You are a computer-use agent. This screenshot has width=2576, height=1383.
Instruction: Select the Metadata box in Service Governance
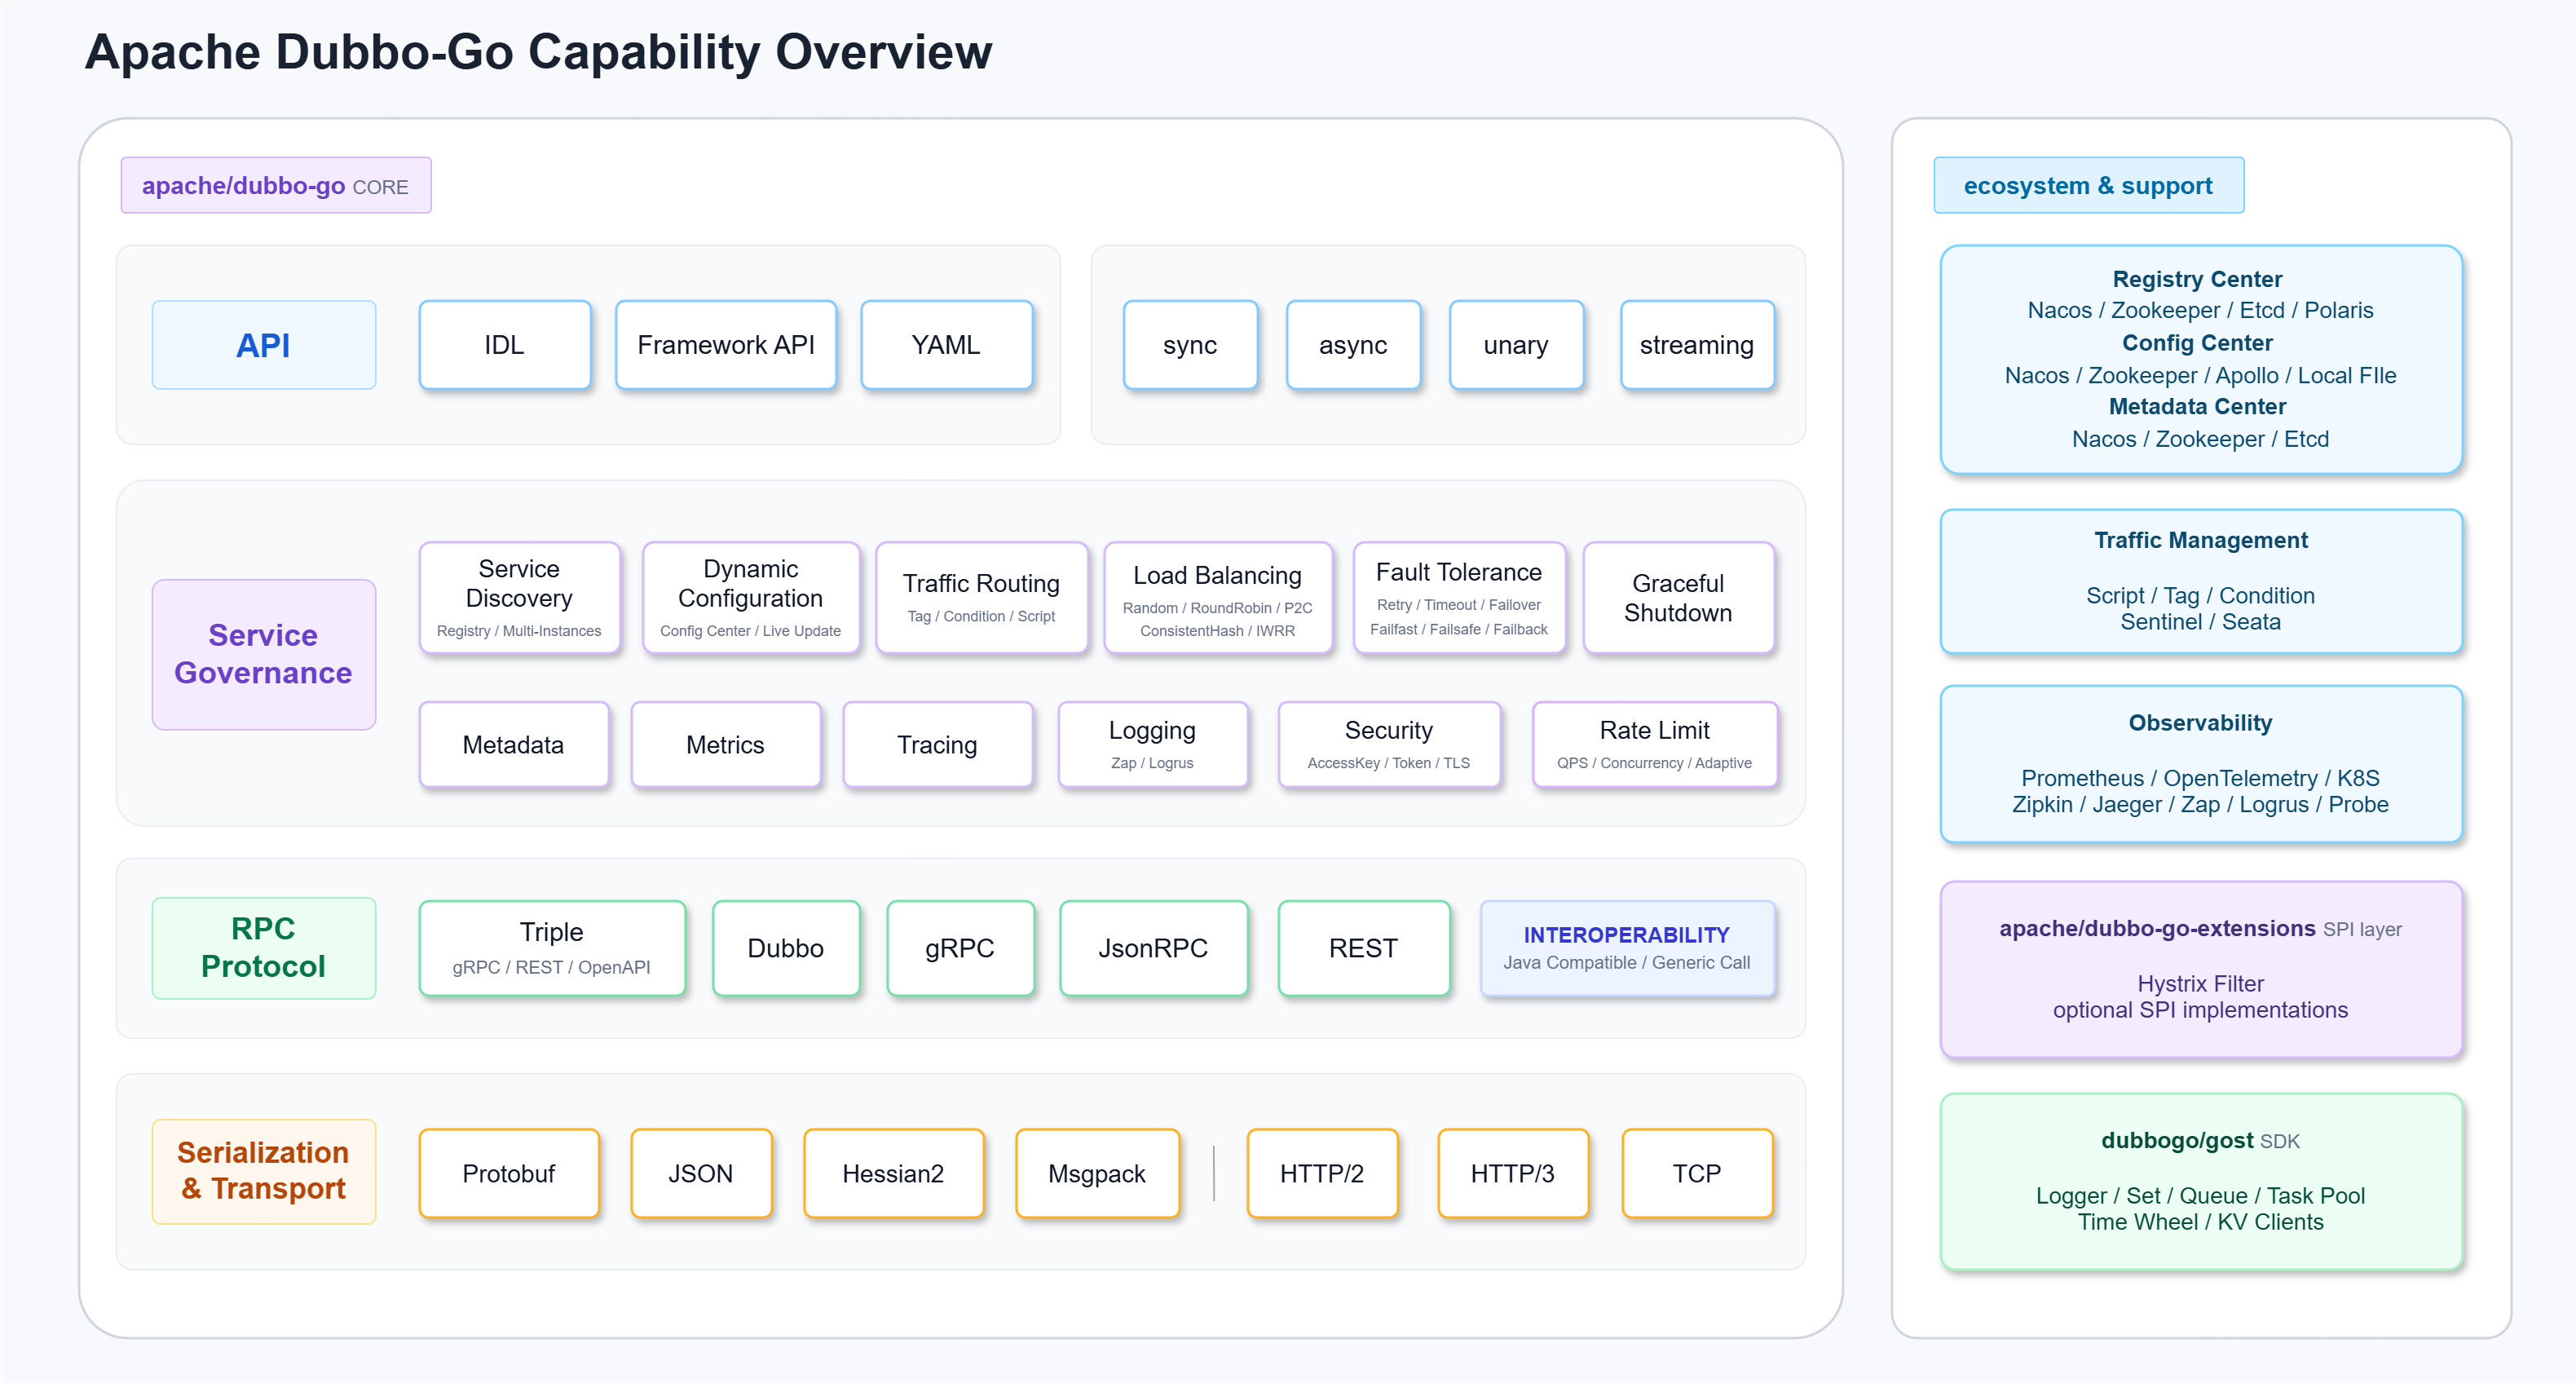[514, 745]
